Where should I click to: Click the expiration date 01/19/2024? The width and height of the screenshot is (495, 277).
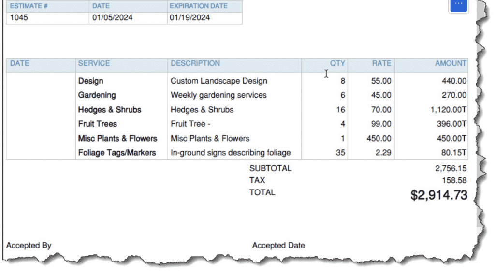tap(189, 18)
